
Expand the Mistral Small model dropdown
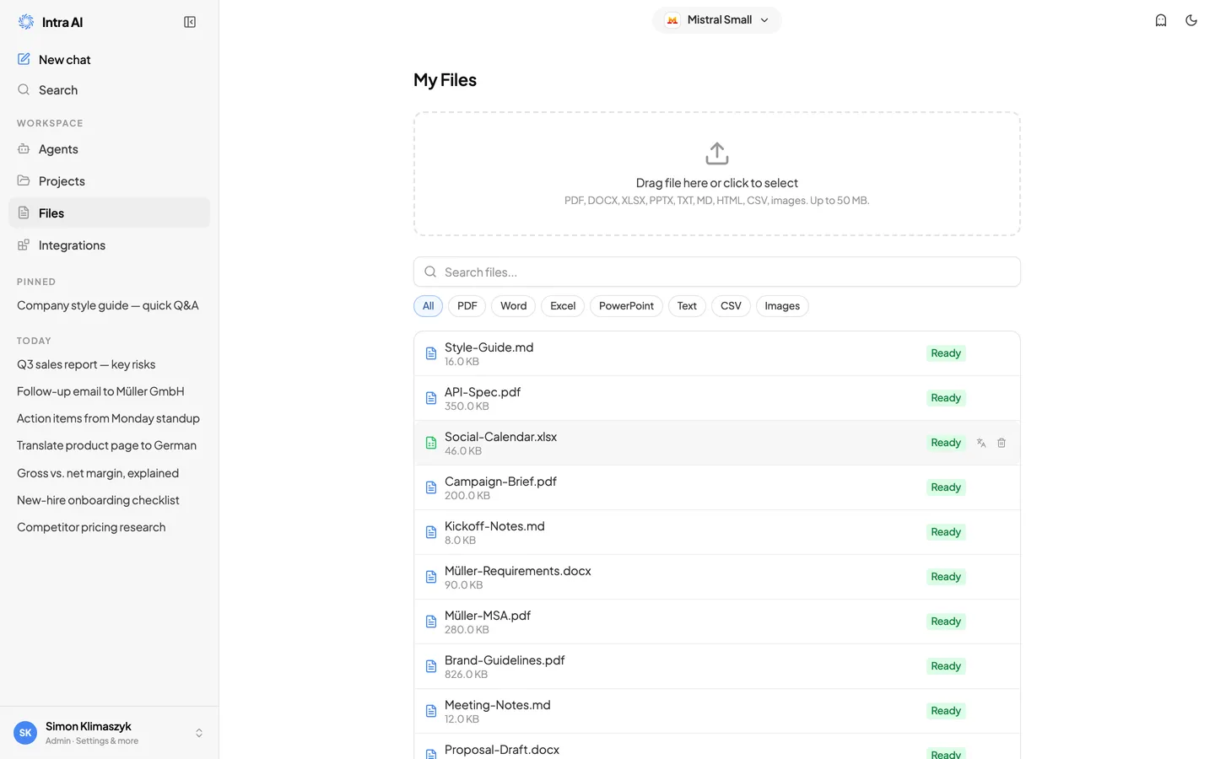click(717, 20)
